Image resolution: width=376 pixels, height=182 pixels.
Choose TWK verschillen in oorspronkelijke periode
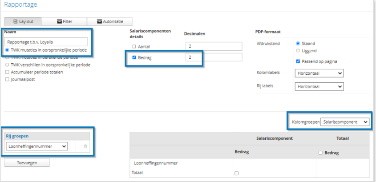tap(7, 65)
